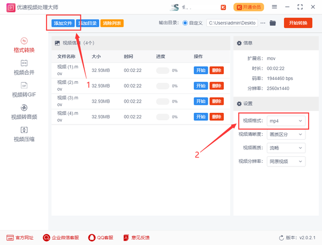The width and height of the screenshot is (322, 245).
Task: Open the 视频分辨率 同原视频 dropdown
Action: pos(286,162)
